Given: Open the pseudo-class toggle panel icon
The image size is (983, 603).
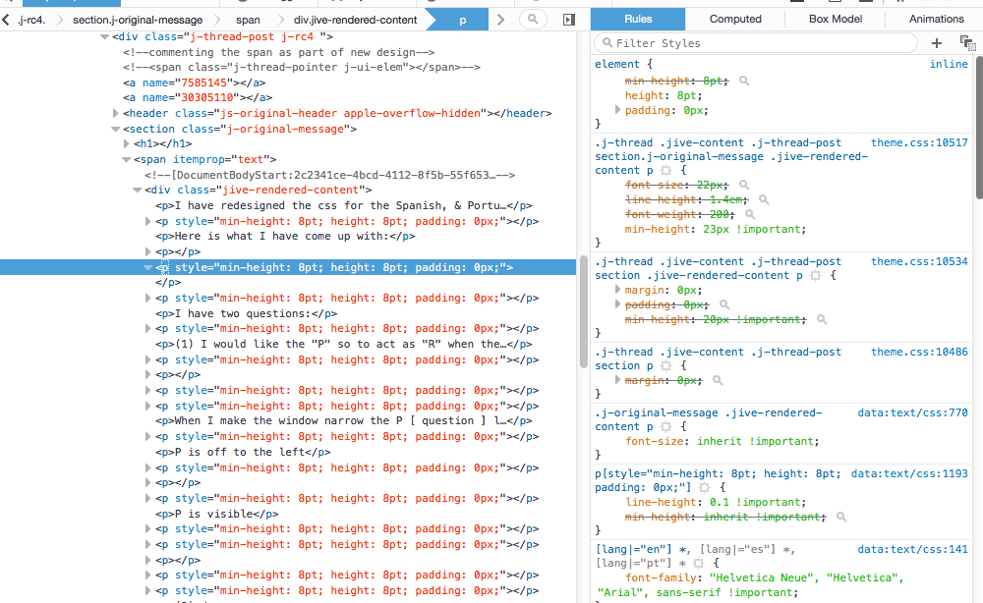Looking at the screenshot, I should 967,43.
